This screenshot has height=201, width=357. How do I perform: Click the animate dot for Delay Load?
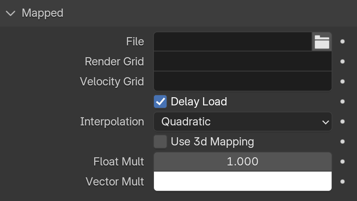click(342, 102)
